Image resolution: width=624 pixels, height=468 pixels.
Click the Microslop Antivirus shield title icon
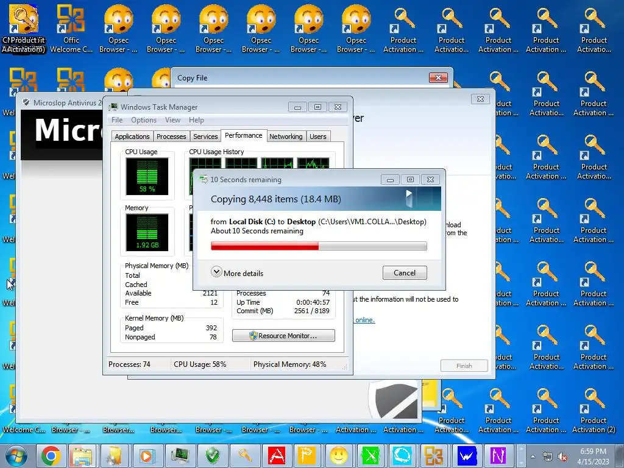tap(26, 102)
